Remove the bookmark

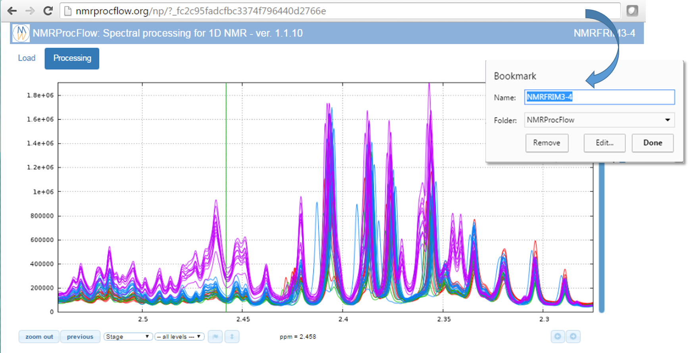547,143
